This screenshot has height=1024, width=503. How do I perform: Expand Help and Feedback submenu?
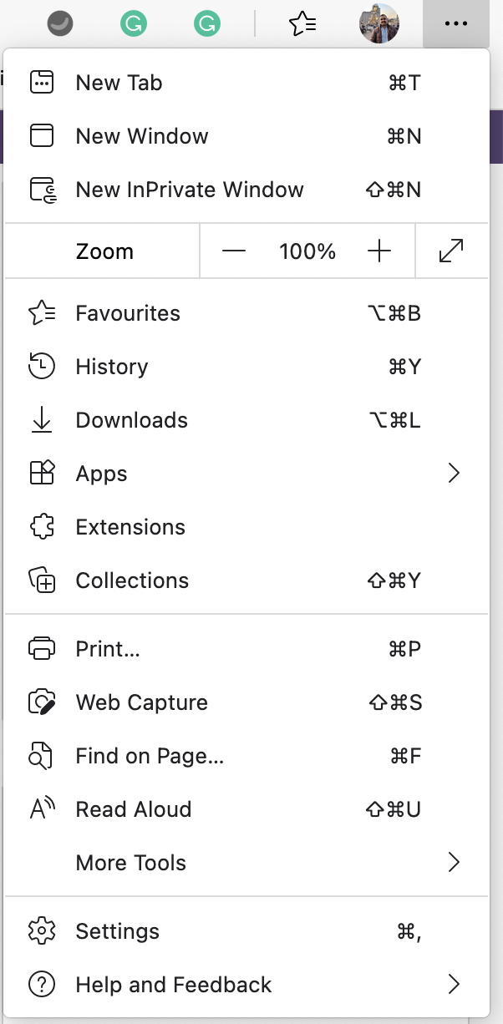[x=454, y=984]
